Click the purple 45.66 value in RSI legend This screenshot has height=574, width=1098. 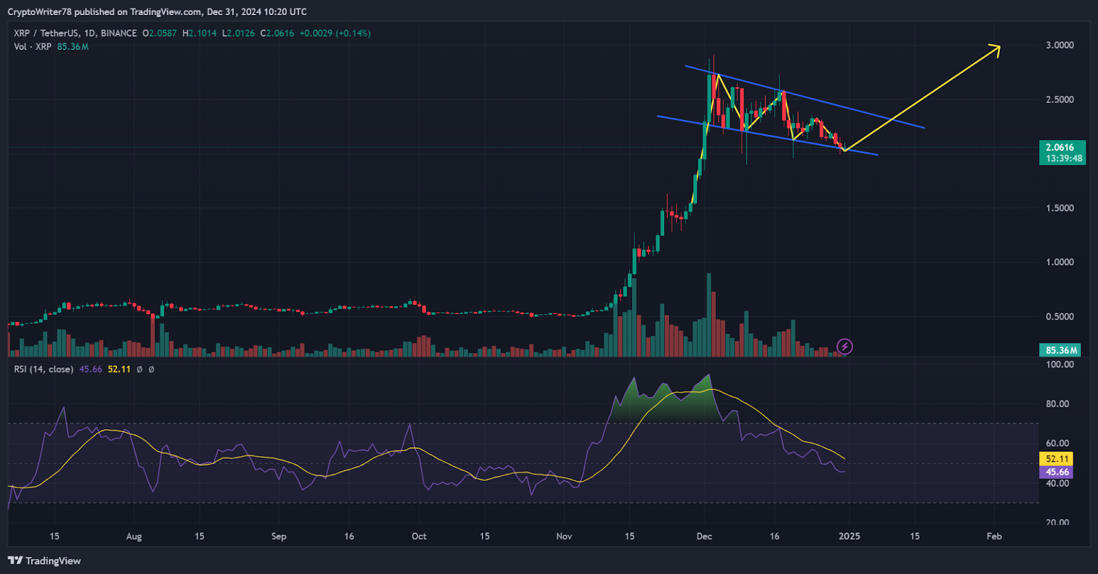[91, 369]
